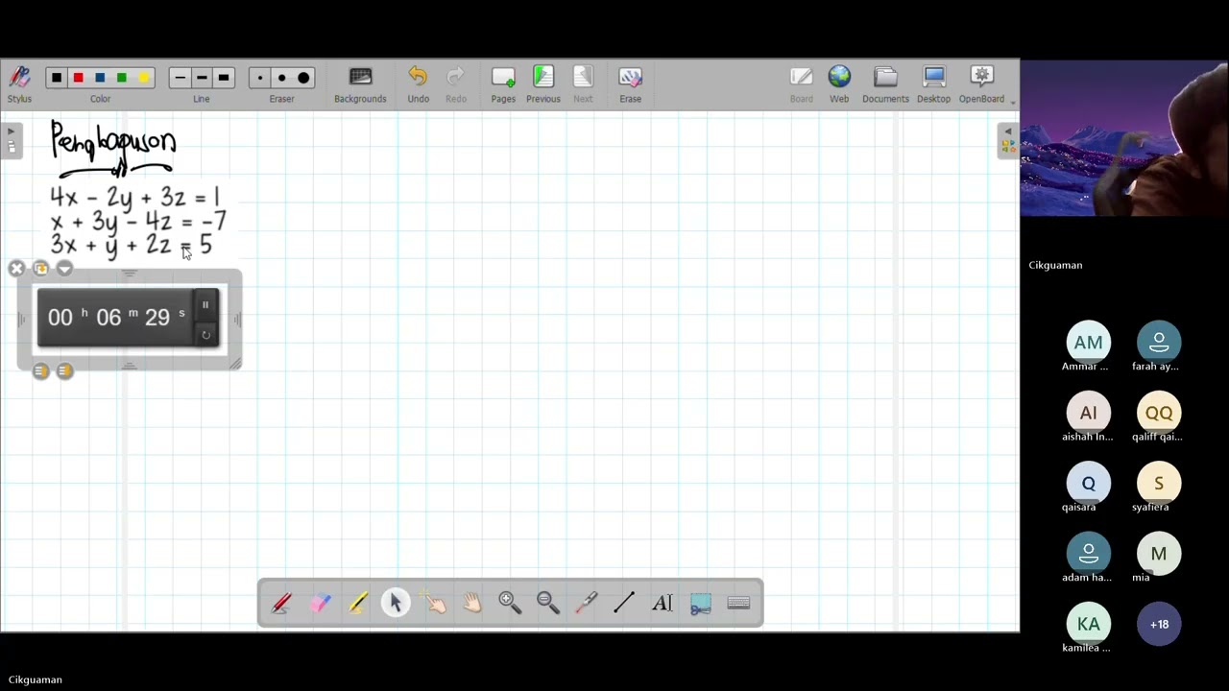
Task: Go to the Previous page
Action: pos(543,83)
